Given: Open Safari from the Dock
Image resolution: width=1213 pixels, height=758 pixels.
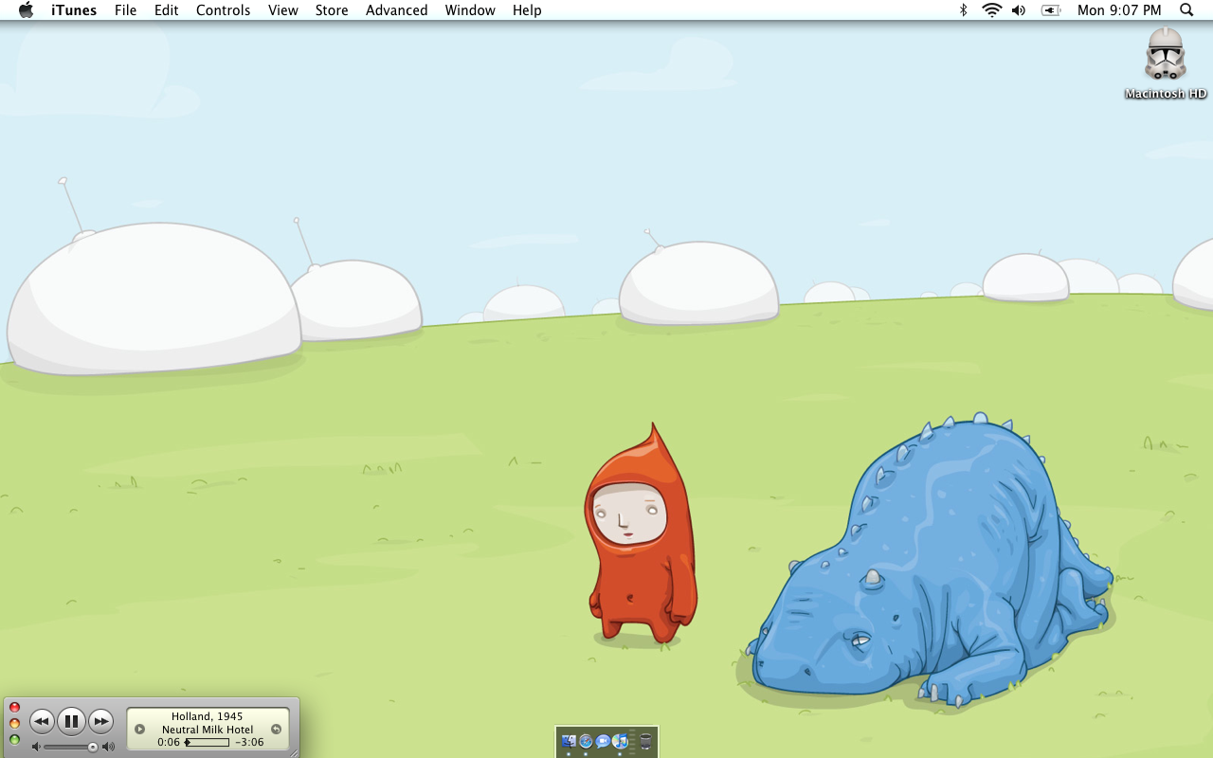Looking at the screenshot, I should (x=586, y=741).
